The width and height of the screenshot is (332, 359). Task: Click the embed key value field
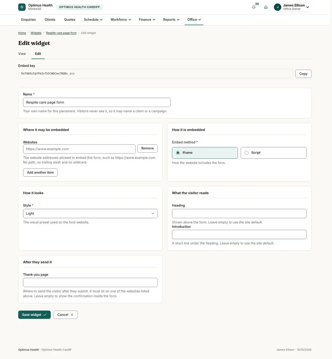tap(156, 74)
